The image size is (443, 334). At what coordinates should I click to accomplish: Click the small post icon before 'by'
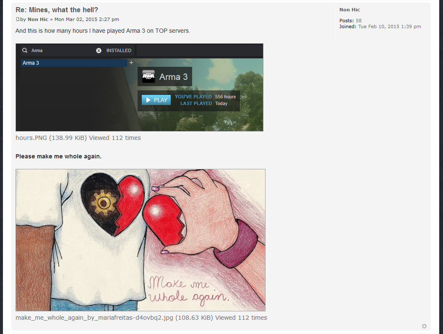[x=18, y=19]
